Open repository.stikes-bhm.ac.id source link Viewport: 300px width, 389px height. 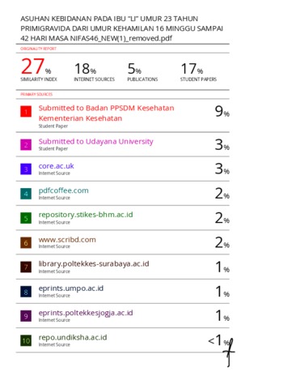[86, 215]
